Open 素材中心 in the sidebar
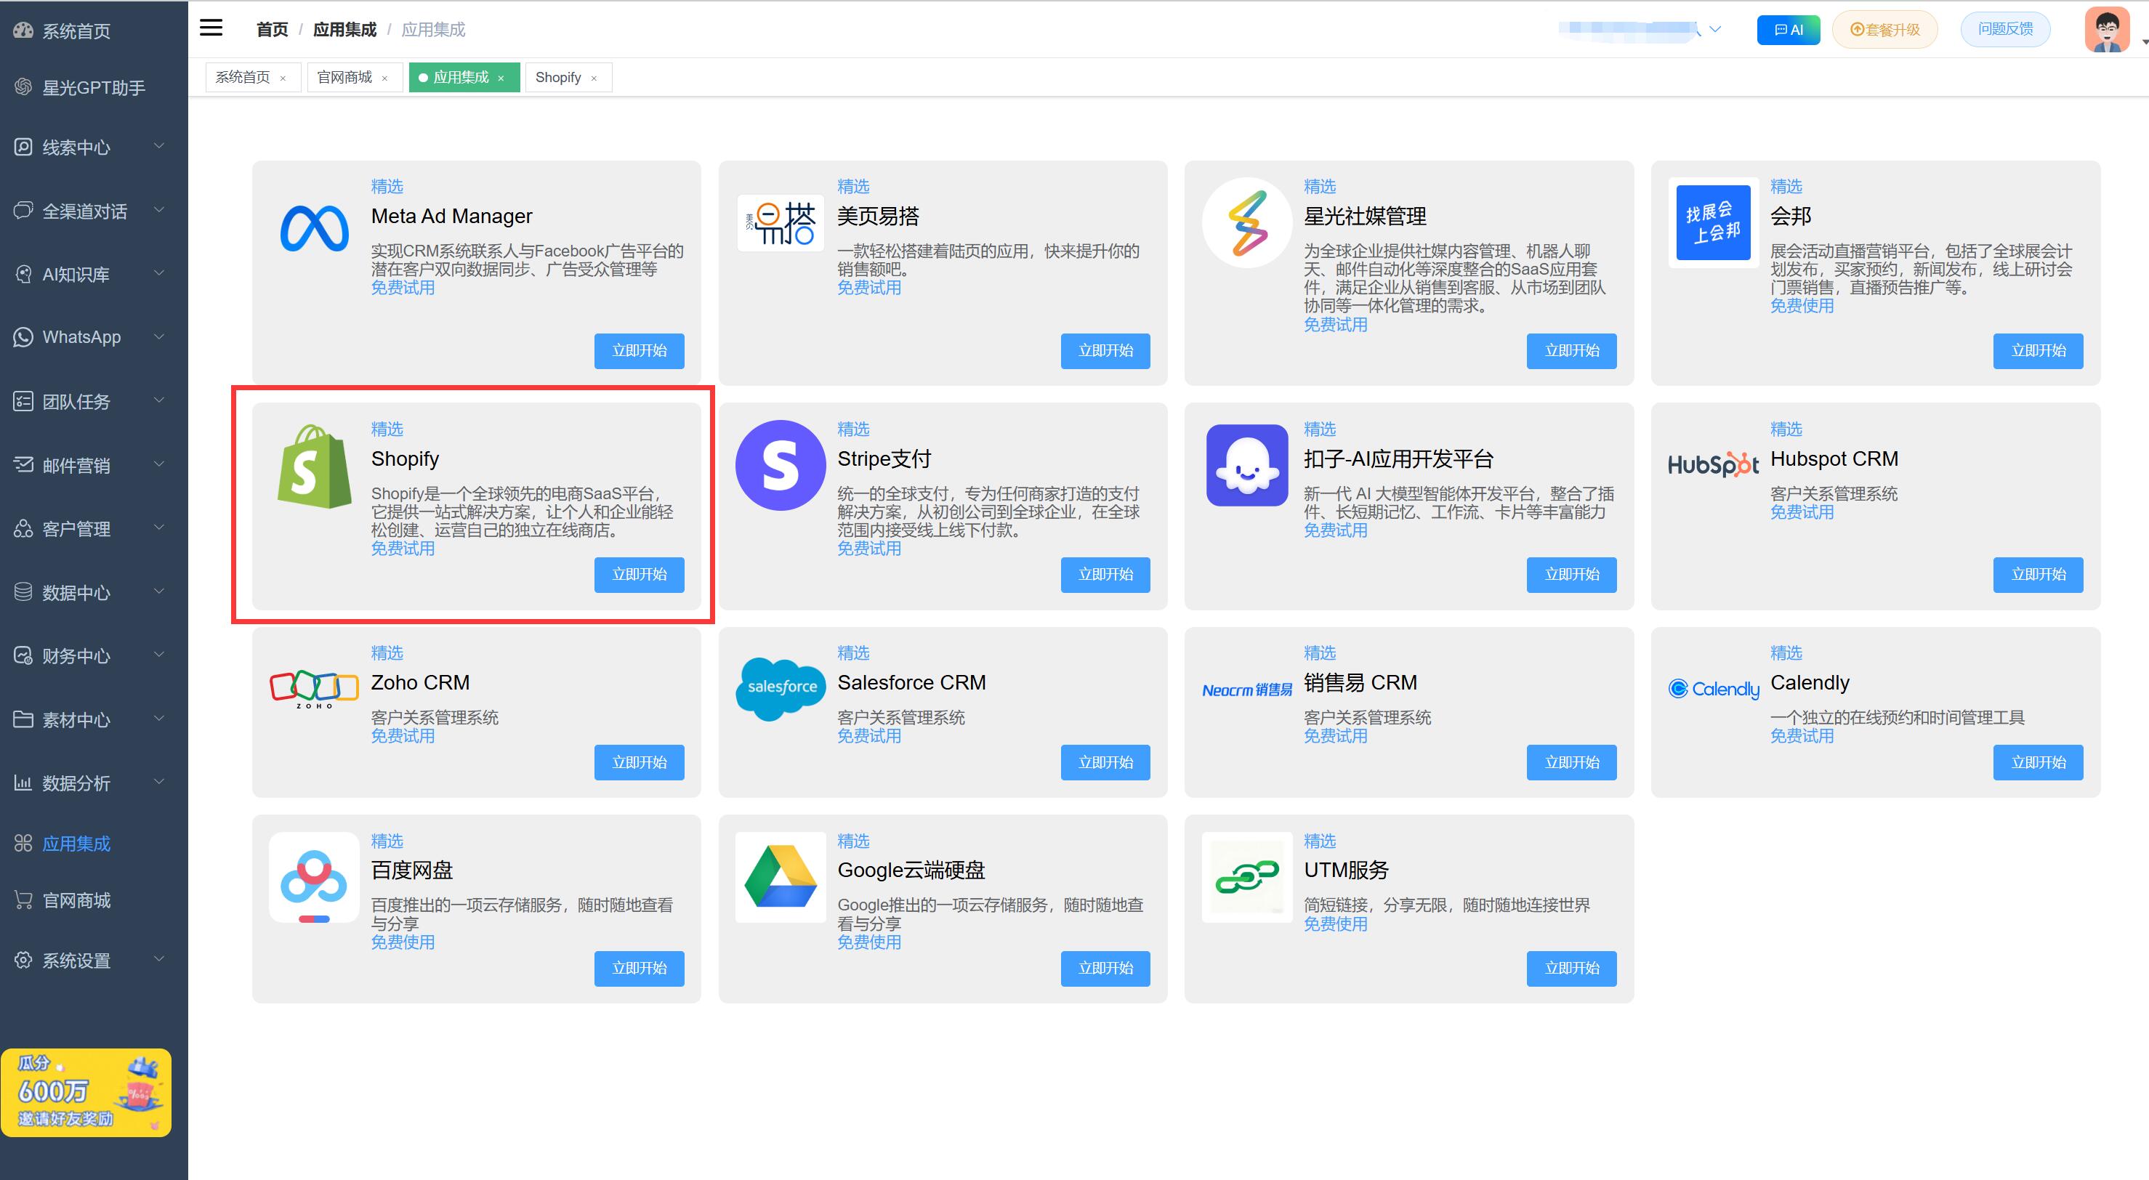 coord(78,719)
